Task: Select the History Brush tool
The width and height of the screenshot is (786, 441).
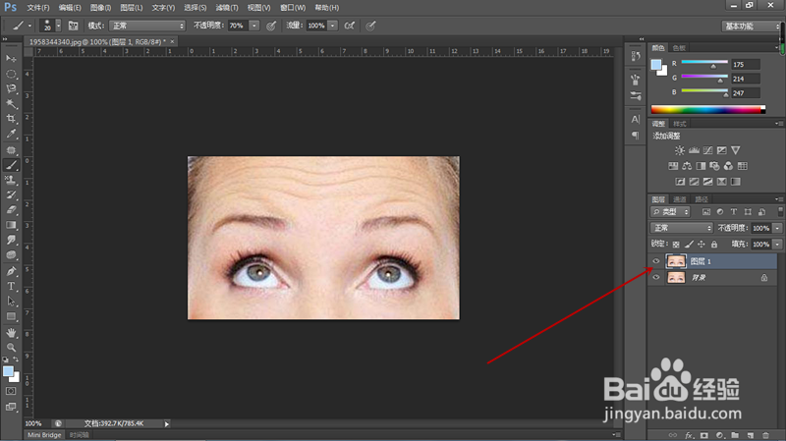Action: point(11,194)
